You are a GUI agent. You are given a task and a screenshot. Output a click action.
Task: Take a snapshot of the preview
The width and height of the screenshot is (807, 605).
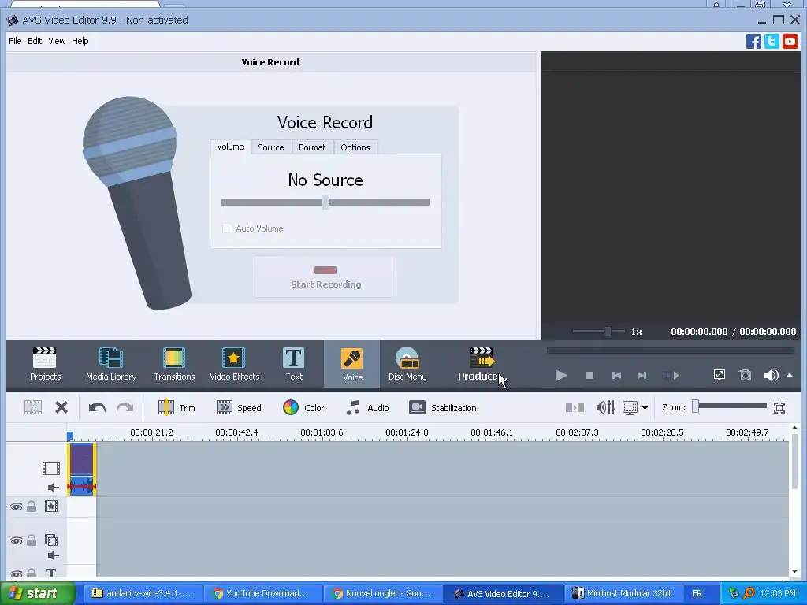744,375
